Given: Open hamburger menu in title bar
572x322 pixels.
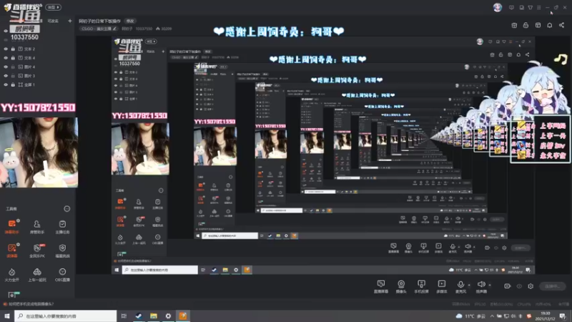Looking at the screenshot, I should [539, 7].
